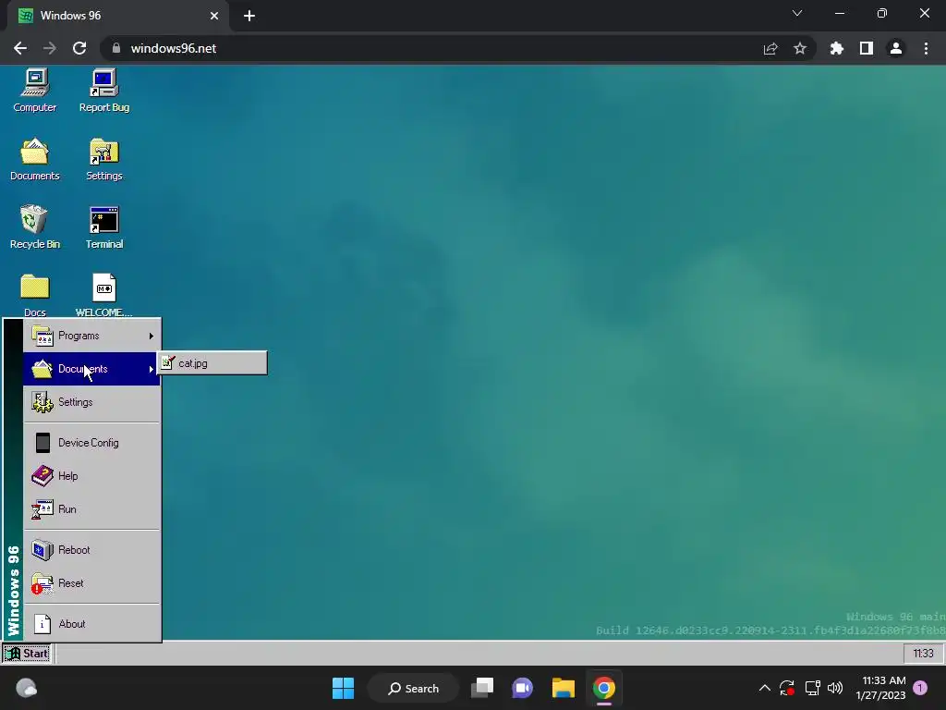Show hidden system tray icons
The height and width of the screenshot is (710, 946).
point(764,688)
